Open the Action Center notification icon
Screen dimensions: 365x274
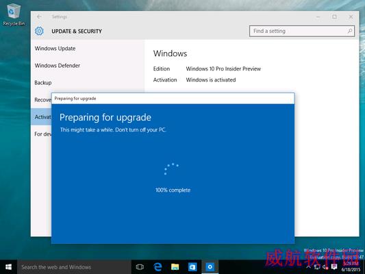(x=334, y=267)
